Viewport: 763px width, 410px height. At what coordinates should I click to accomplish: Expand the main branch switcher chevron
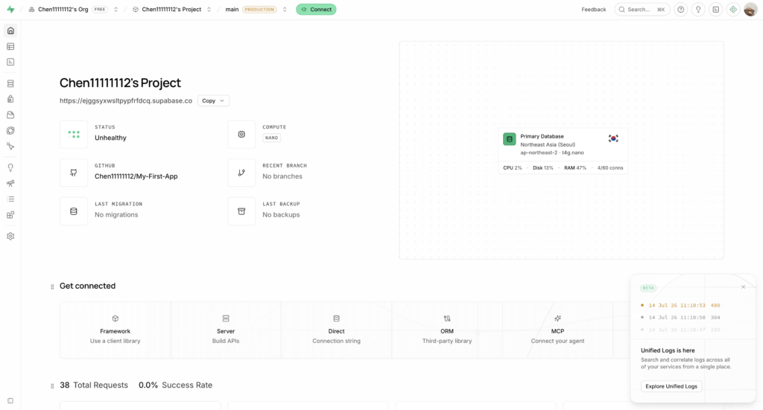click(285, 9)
